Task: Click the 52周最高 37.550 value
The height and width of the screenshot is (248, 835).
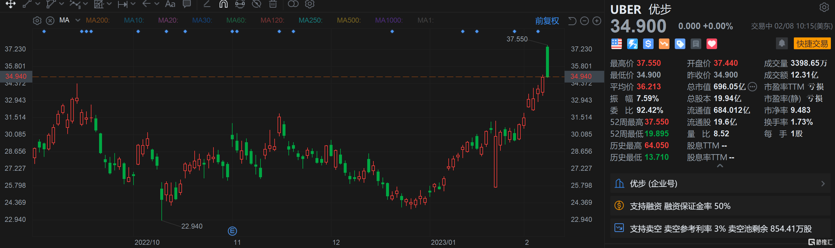Action: click(x=657, y=122)
